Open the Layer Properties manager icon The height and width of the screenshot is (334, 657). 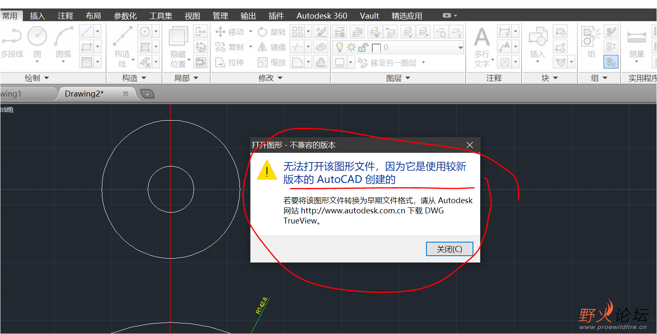click(339, 32)
